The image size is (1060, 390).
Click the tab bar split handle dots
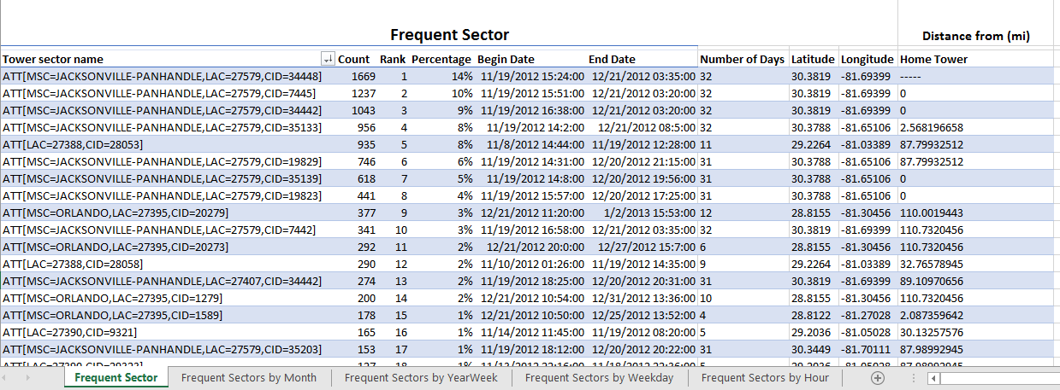coord(915,378)
